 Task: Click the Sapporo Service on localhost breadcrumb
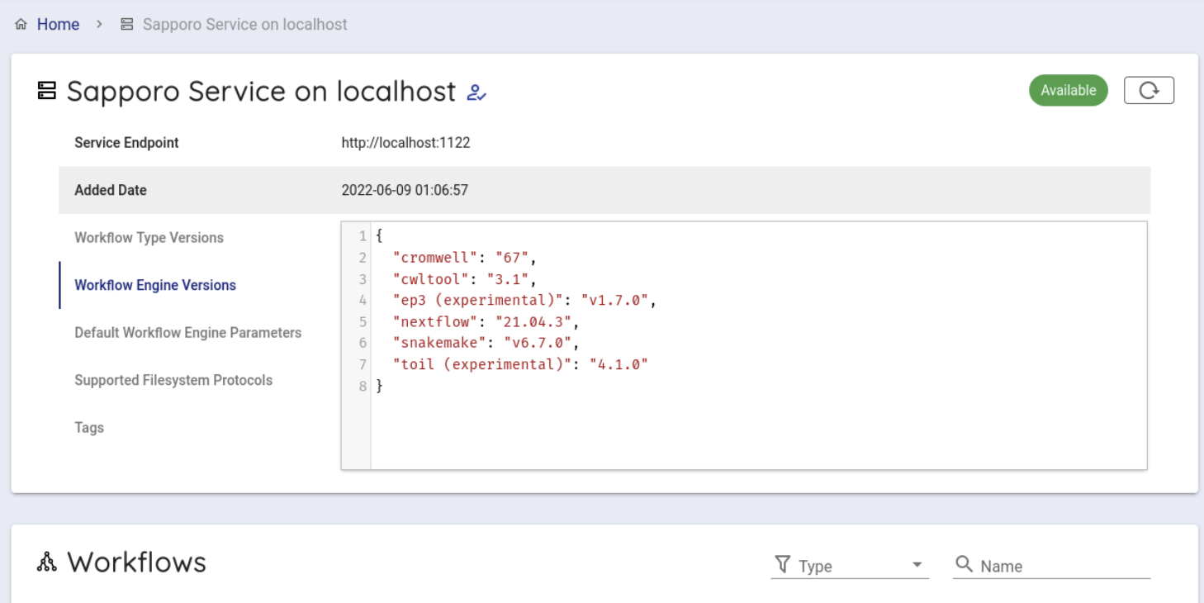(x=244, y=25)
